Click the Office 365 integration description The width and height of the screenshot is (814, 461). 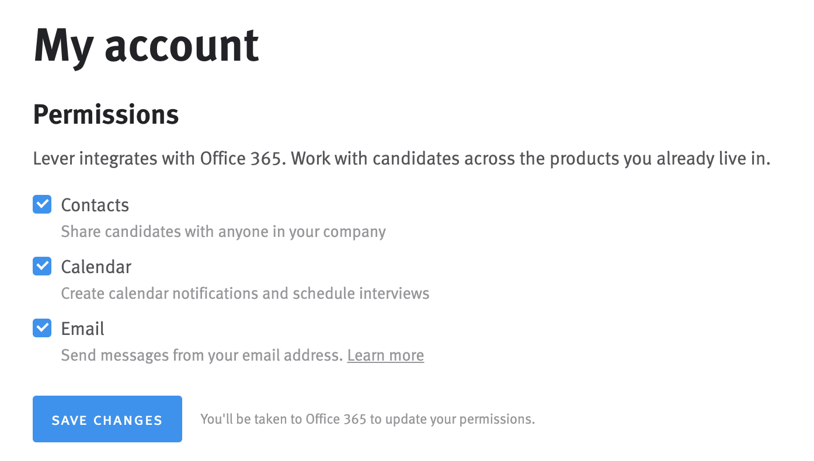pos(402,158)
